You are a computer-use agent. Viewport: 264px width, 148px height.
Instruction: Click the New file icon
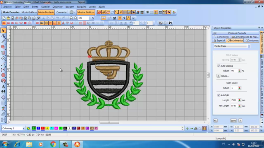[4, 18]
